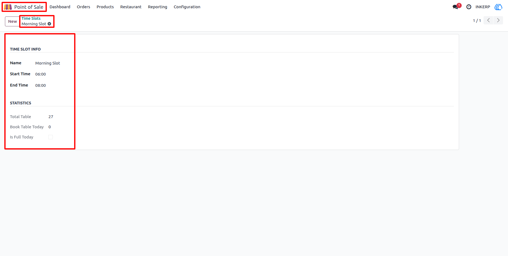Click the Book Table Today value 0

tap(49, 127)
